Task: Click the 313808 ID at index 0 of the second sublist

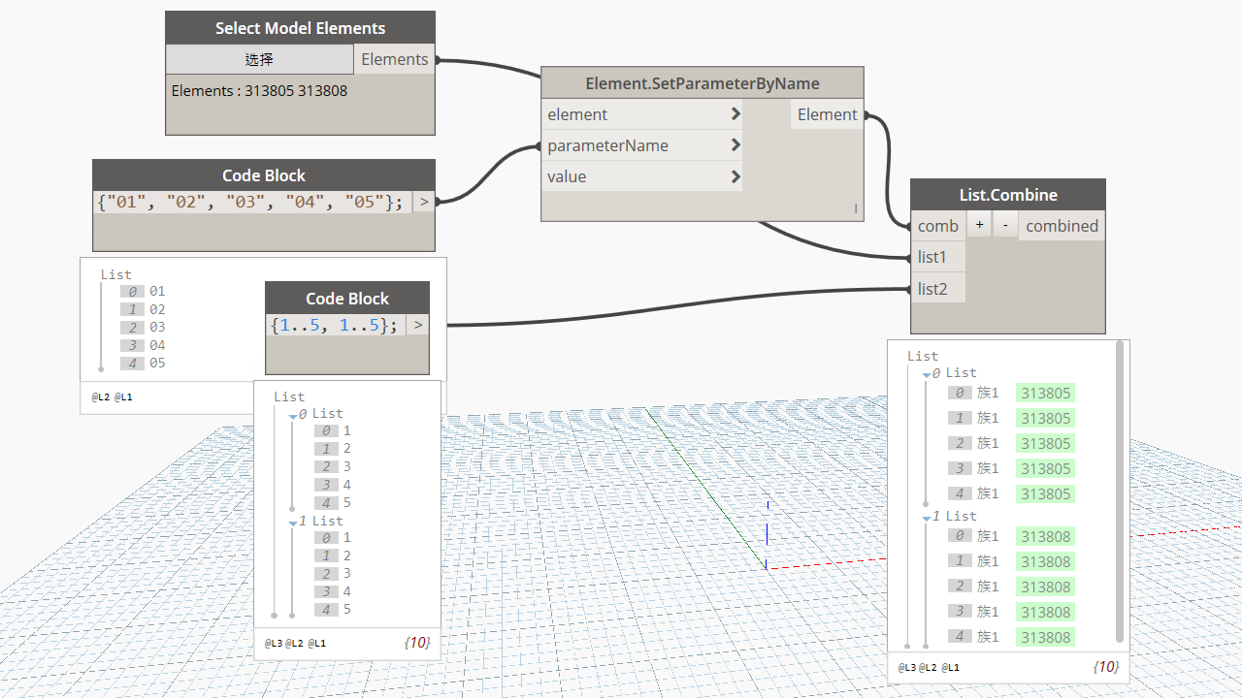Action: [1045, 536]
